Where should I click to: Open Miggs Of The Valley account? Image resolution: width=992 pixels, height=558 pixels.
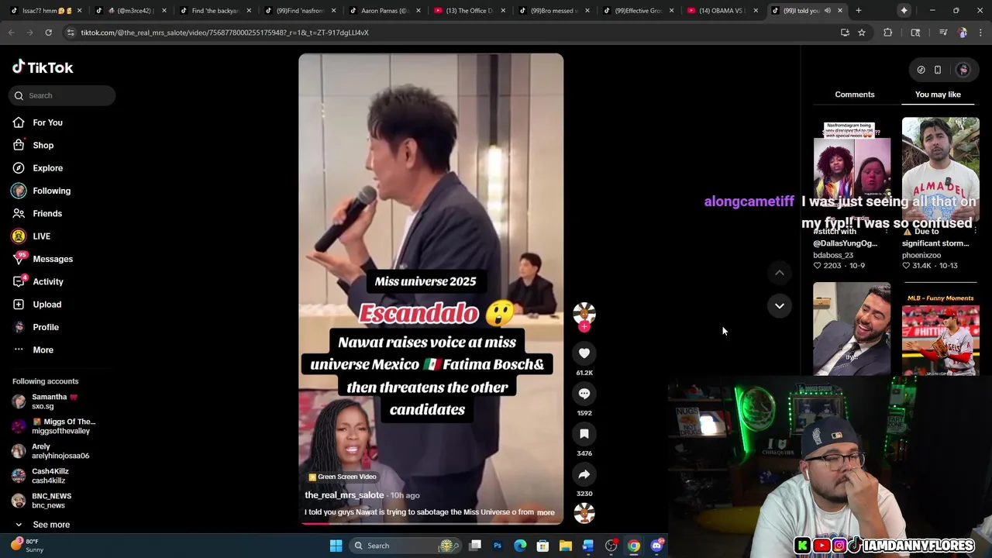pyautogui.click(x=54, y=426)
